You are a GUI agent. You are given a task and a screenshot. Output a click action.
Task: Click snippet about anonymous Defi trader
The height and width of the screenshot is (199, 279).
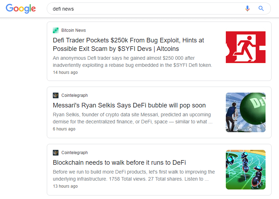click(132, 62)
